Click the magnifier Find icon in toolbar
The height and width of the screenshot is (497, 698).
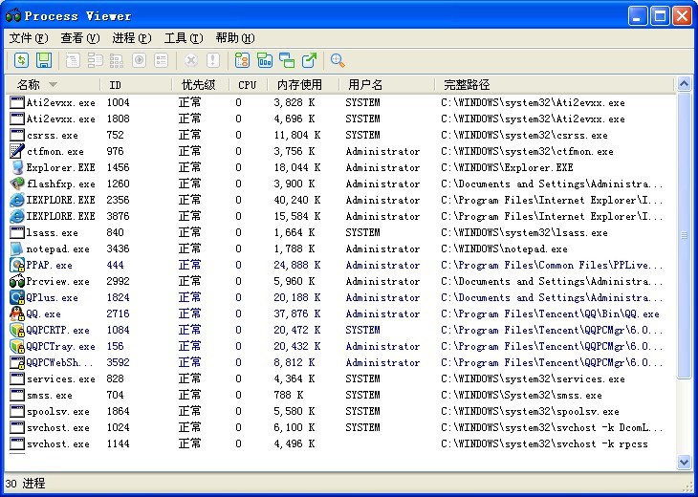click(338, 60)
